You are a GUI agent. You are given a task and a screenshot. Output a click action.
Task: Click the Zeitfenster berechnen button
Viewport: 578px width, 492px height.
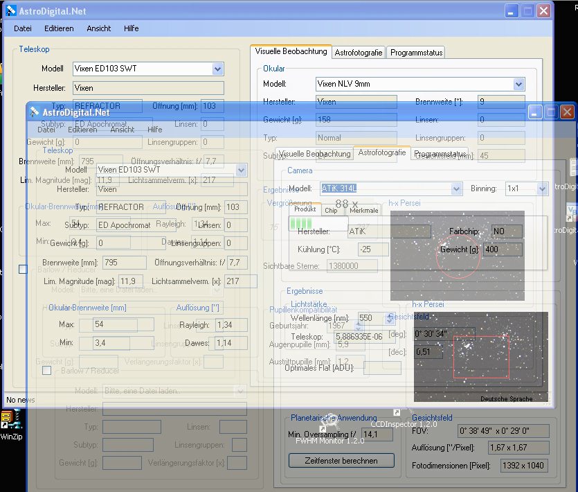341,461
